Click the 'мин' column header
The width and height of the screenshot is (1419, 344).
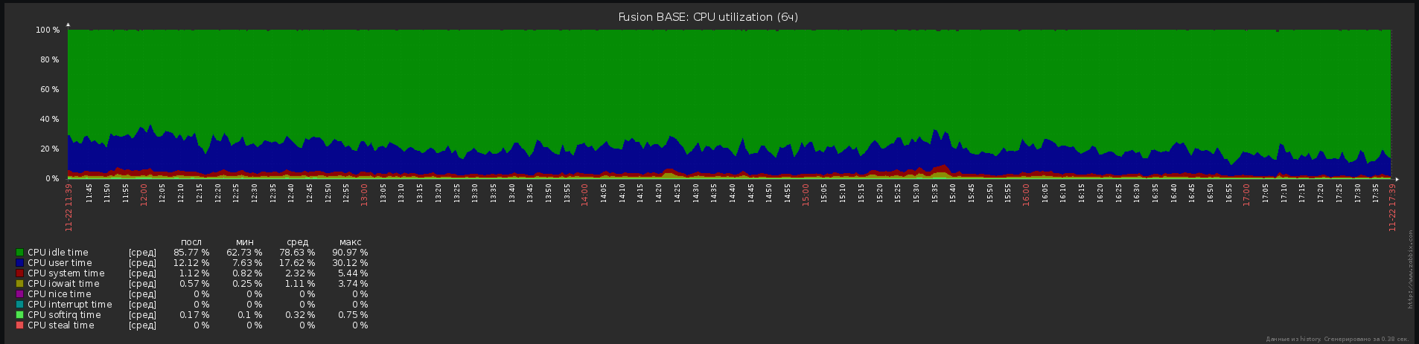244,242
